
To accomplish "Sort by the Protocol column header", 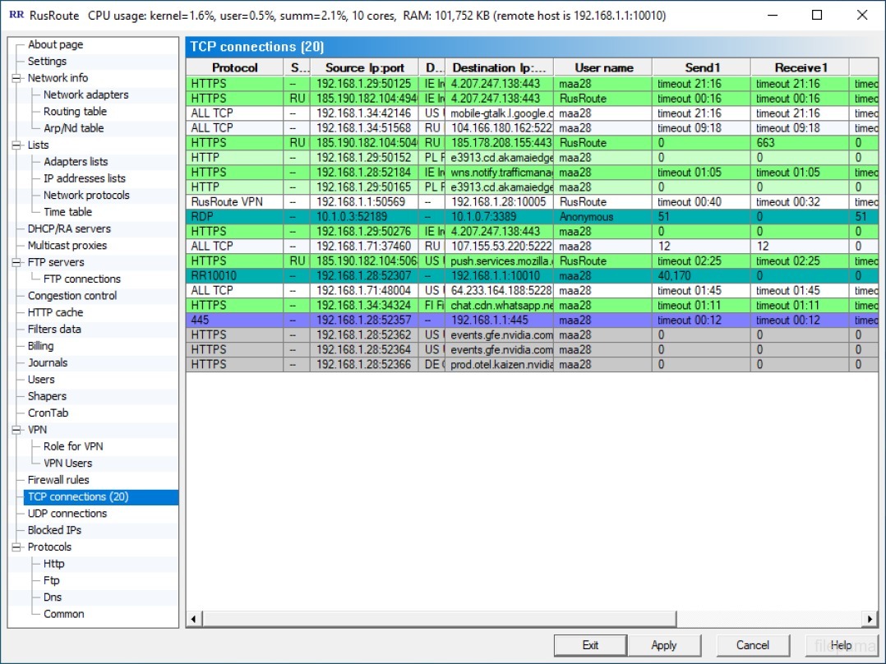I will point(234,68).
